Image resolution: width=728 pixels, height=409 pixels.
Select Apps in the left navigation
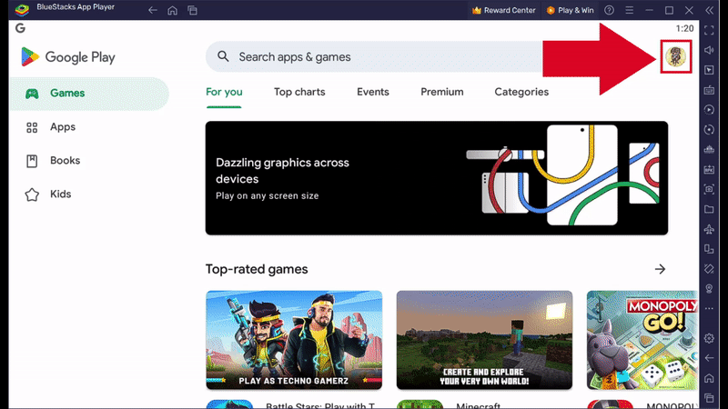point(63,127)
